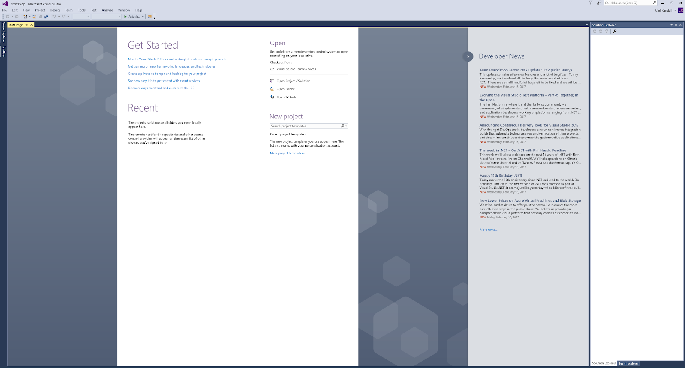Open the Undo history dropdown arrow
This screenshot has width=685, height=368.
59,17
